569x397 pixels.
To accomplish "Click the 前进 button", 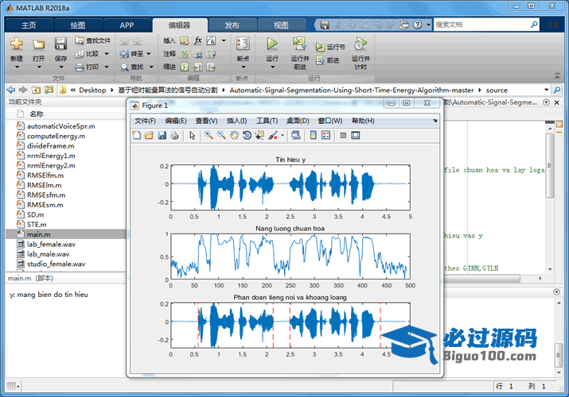I will [327, 60].
